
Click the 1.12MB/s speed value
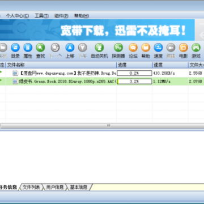(x=161, y=82)
